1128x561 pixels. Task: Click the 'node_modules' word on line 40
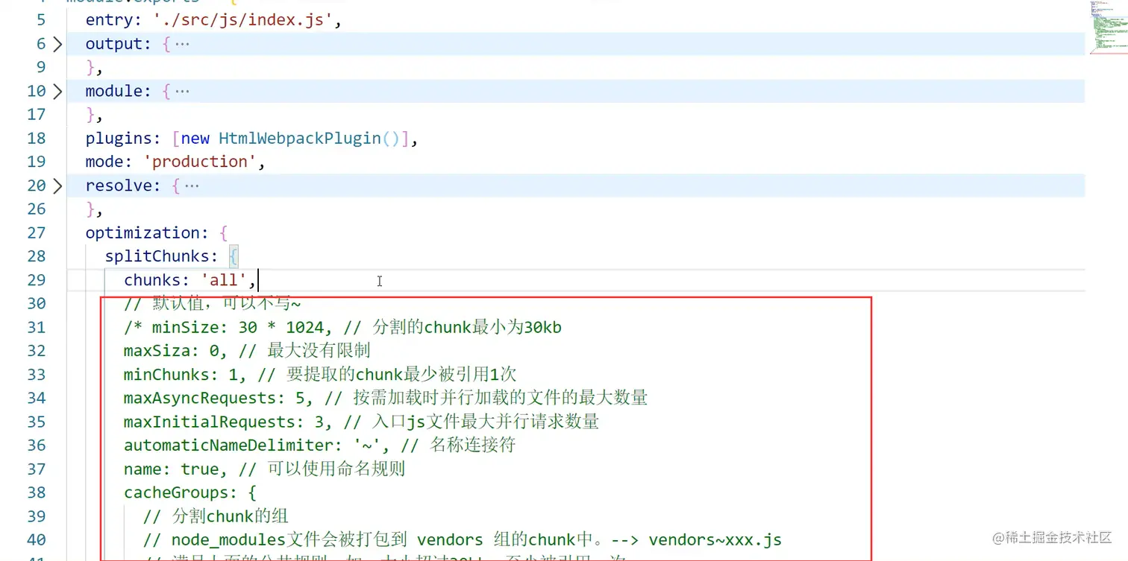[228, 540]
